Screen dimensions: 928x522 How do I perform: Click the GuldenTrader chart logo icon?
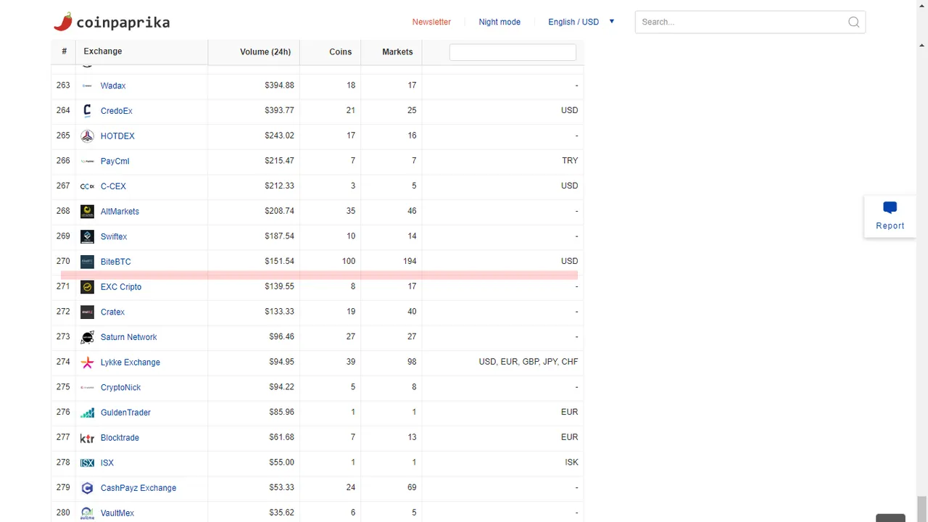click(x=87, y=413)
